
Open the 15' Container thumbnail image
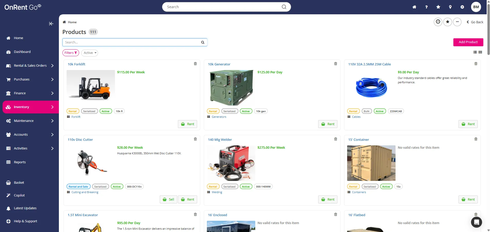point(371,163)
